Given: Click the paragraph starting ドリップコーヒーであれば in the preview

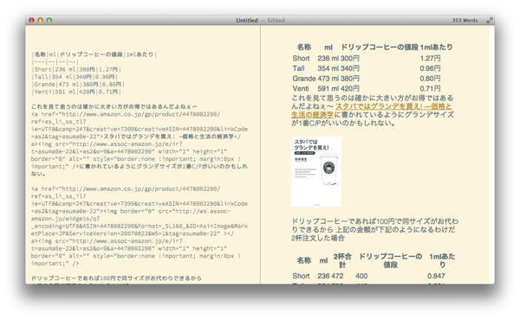Looking at the screenshot, I should pyautogui.click(x=374, y=230).
